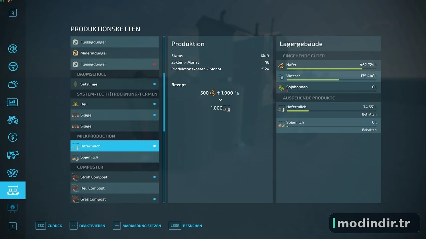The height and width of the screenshot is (239, 426).
Task: Click the Hafermilch amount '74.551 l'
Action: point(370,107)
